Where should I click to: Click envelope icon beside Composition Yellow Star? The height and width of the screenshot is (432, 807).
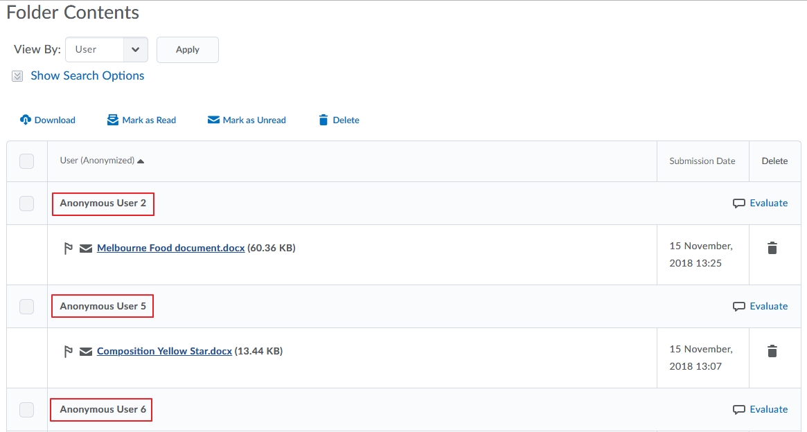tap(86, 352)
